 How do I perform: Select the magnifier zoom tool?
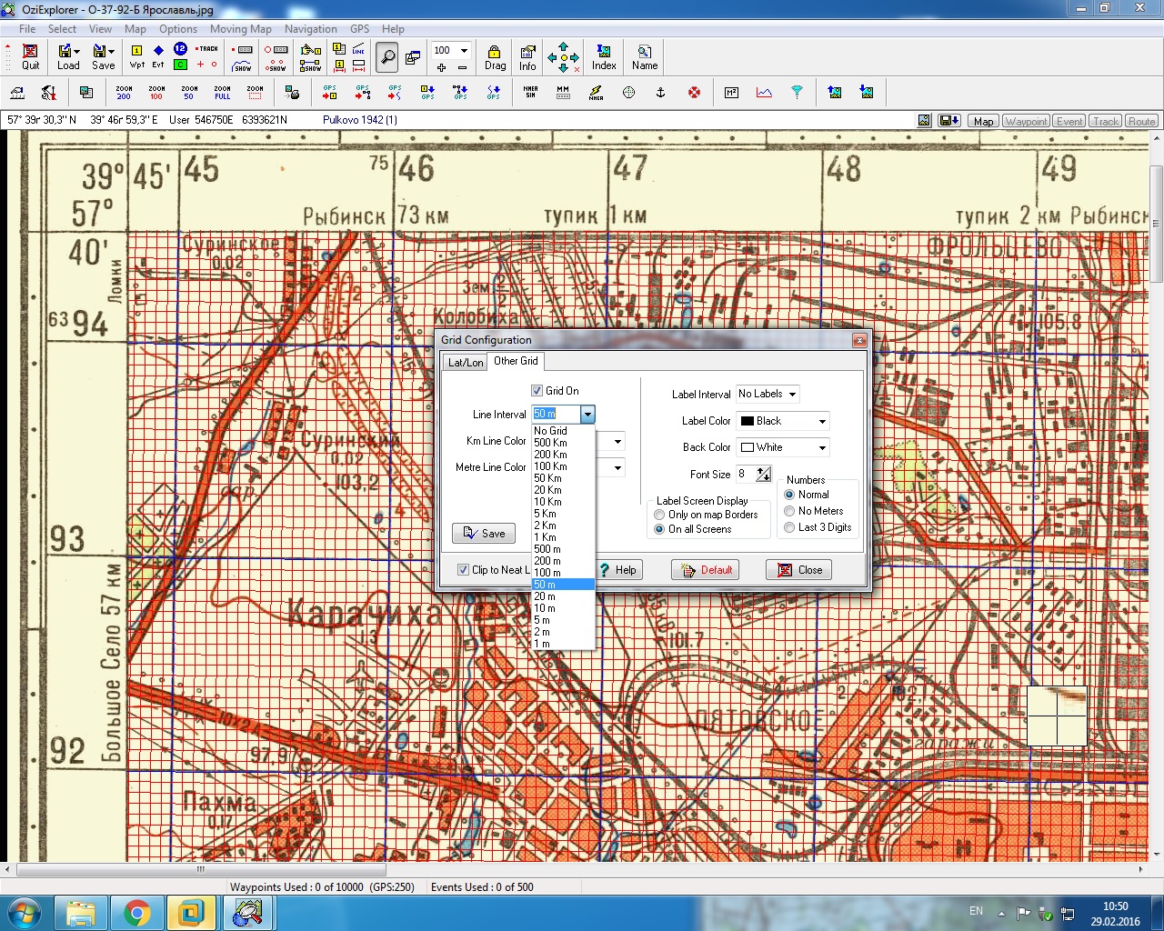tap(387, 57)
